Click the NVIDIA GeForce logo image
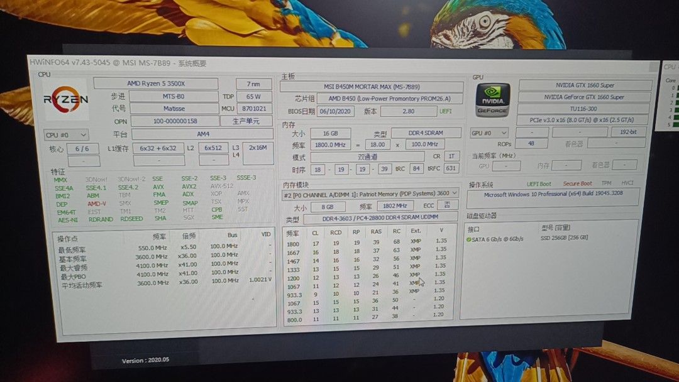The width and height of the screenshot is (679, 382). click(492, 101)
